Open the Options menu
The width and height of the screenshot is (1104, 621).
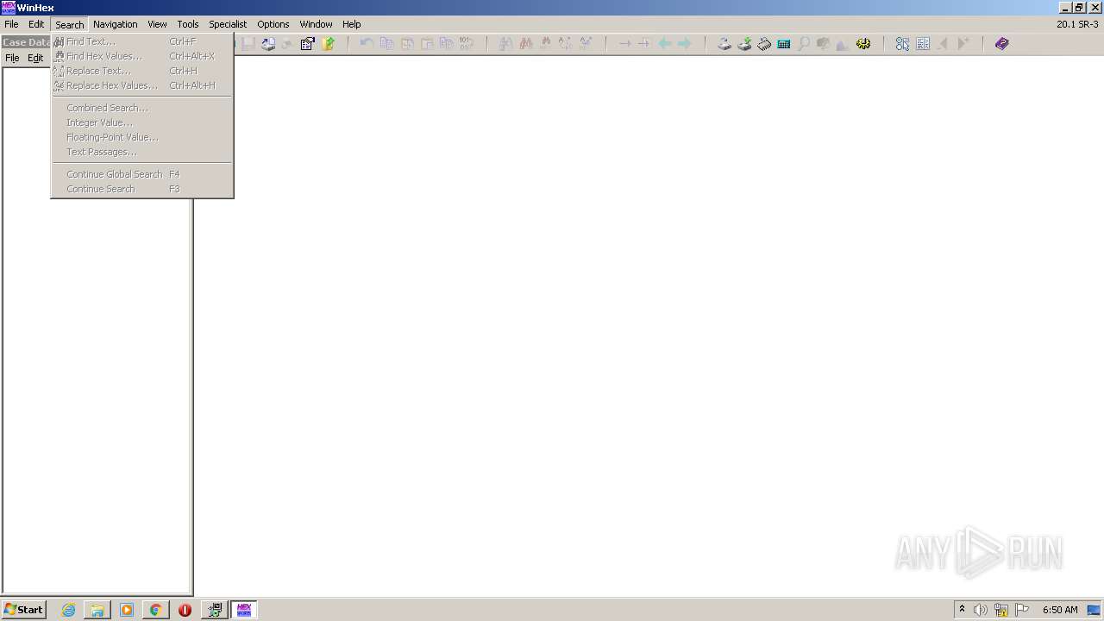[273, 24]
